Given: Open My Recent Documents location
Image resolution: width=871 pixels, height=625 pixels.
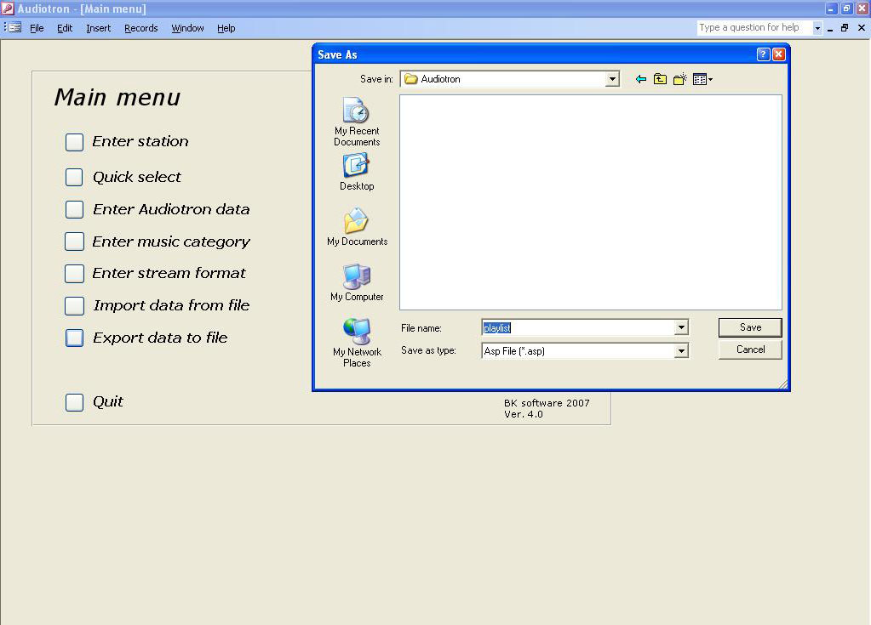Looking at the screenshot, I should [x=357, y=122].
